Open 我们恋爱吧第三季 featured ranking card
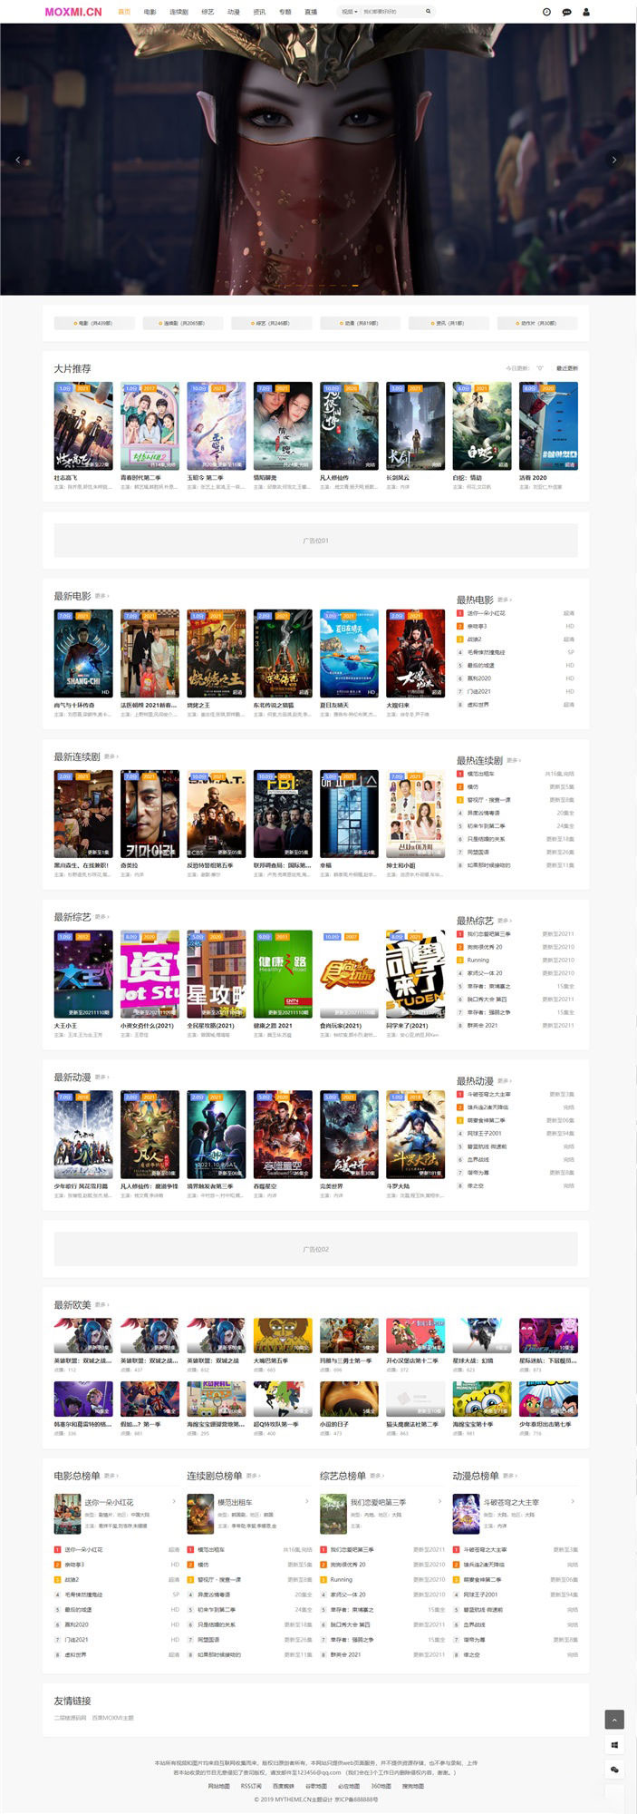637x1814 pixels. (381, 1513)
